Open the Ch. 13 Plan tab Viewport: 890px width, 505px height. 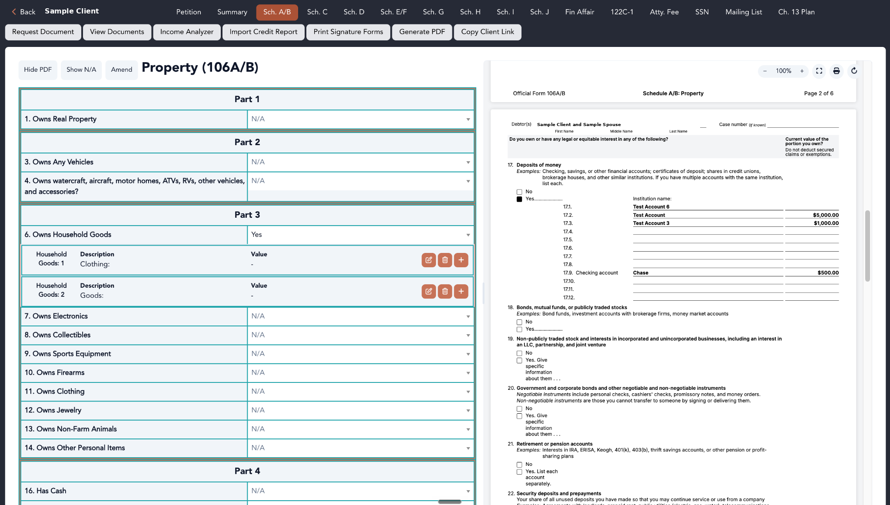click(x=796, y=12)
